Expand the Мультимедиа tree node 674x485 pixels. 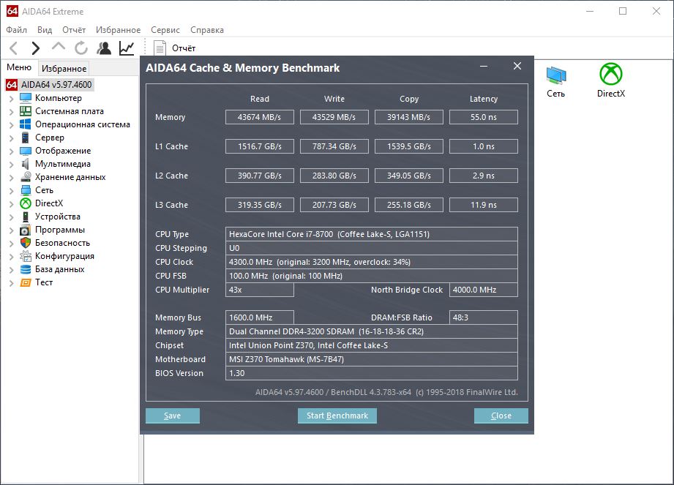click(12, 165)
